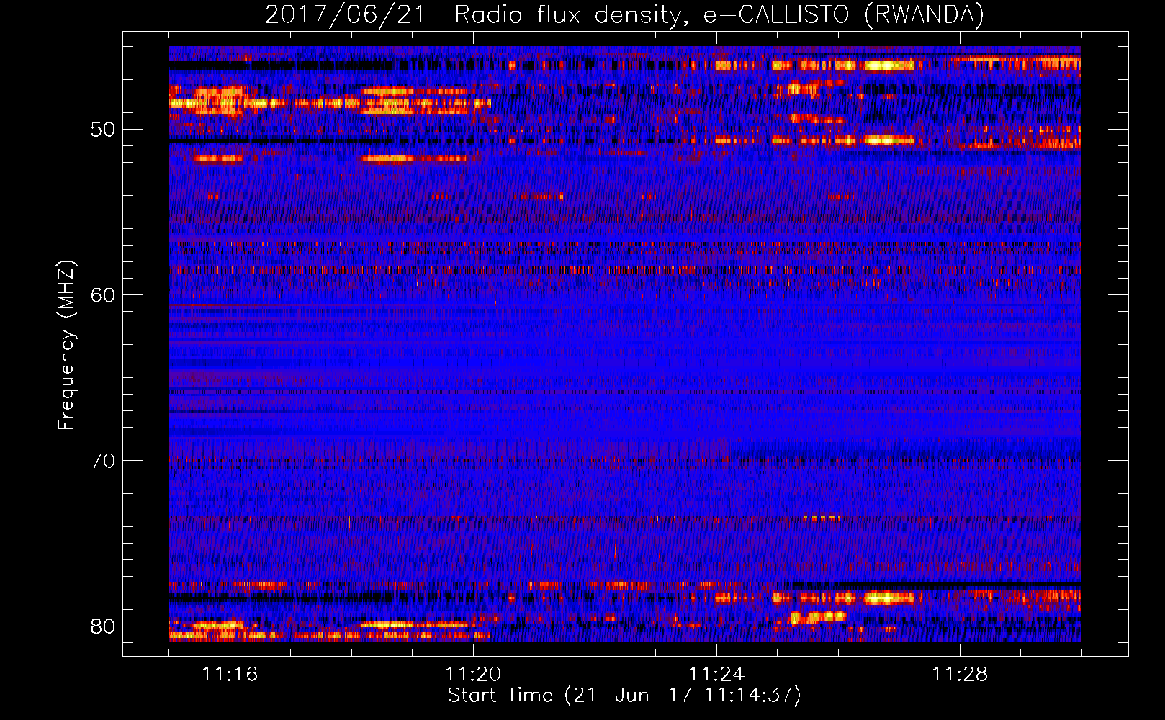Screen dimensions: 1165x720
Task: Click the 'Frequency (MHZ)' y-axis label
Action: click(x=66, y=346)
